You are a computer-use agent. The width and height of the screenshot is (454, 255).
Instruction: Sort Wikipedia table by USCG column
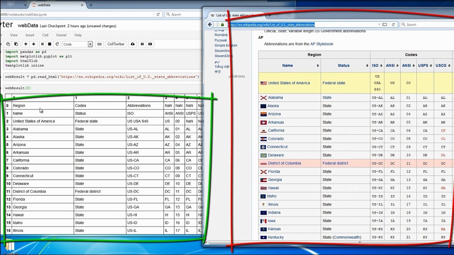click(449, 66)
